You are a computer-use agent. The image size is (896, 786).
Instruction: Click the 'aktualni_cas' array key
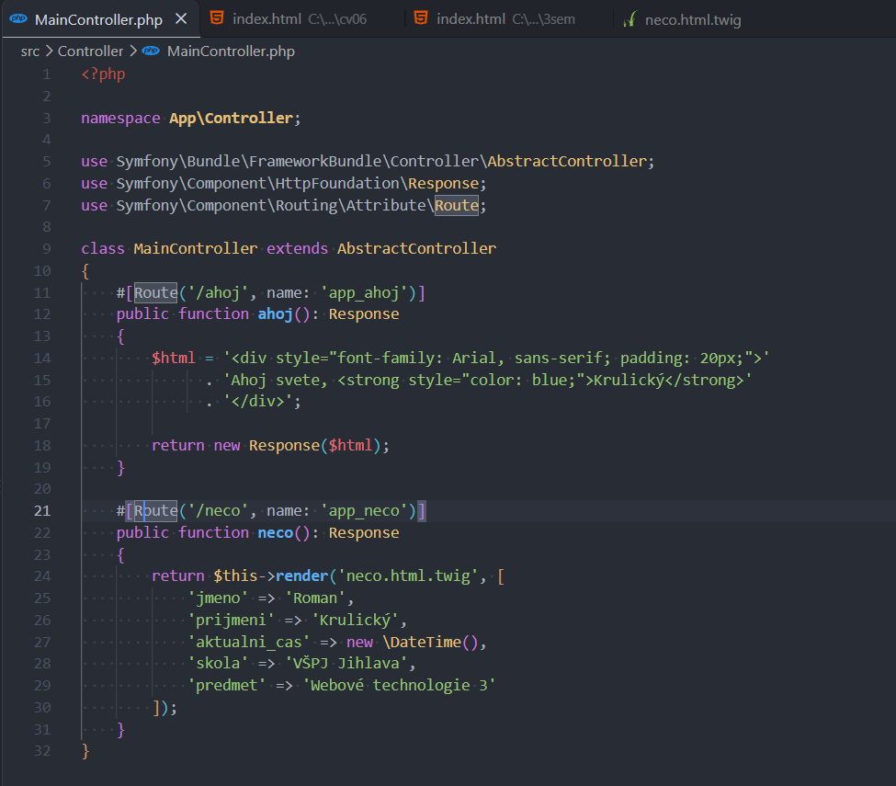(248, 642)
